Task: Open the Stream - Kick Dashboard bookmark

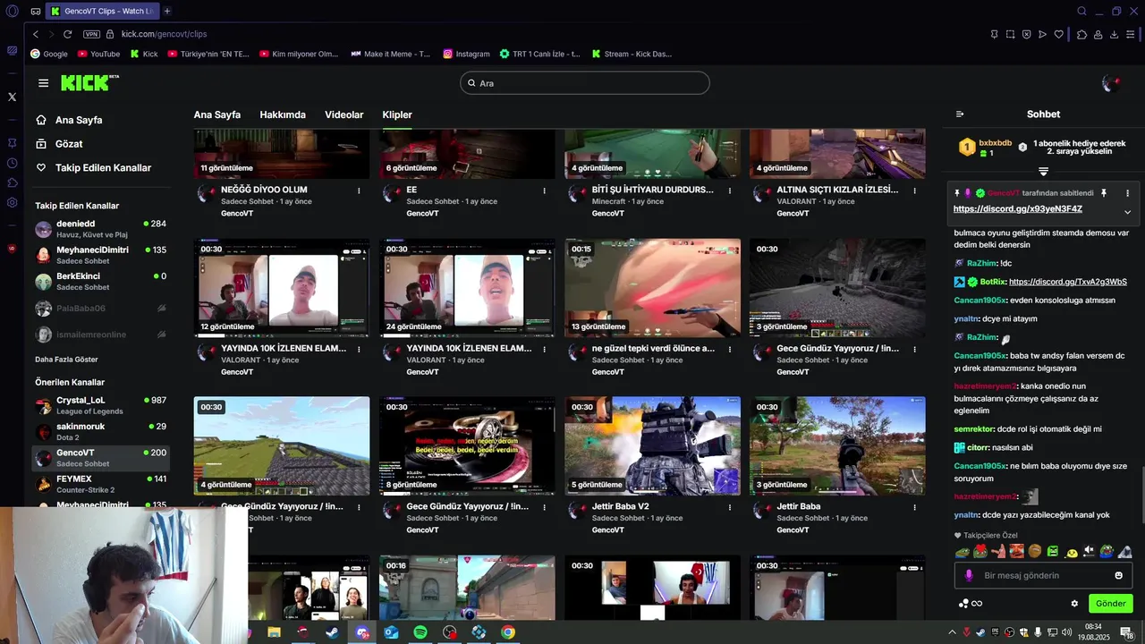Action: click(631, 54)
